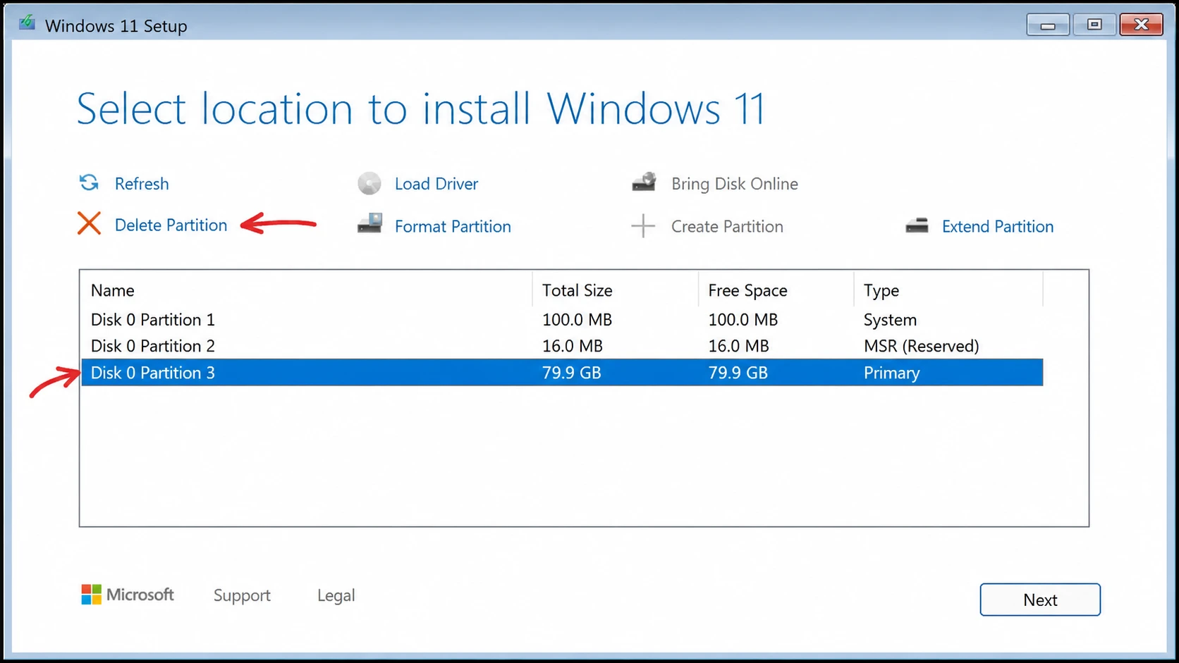Click the Free Space column header

coord(747,290)
